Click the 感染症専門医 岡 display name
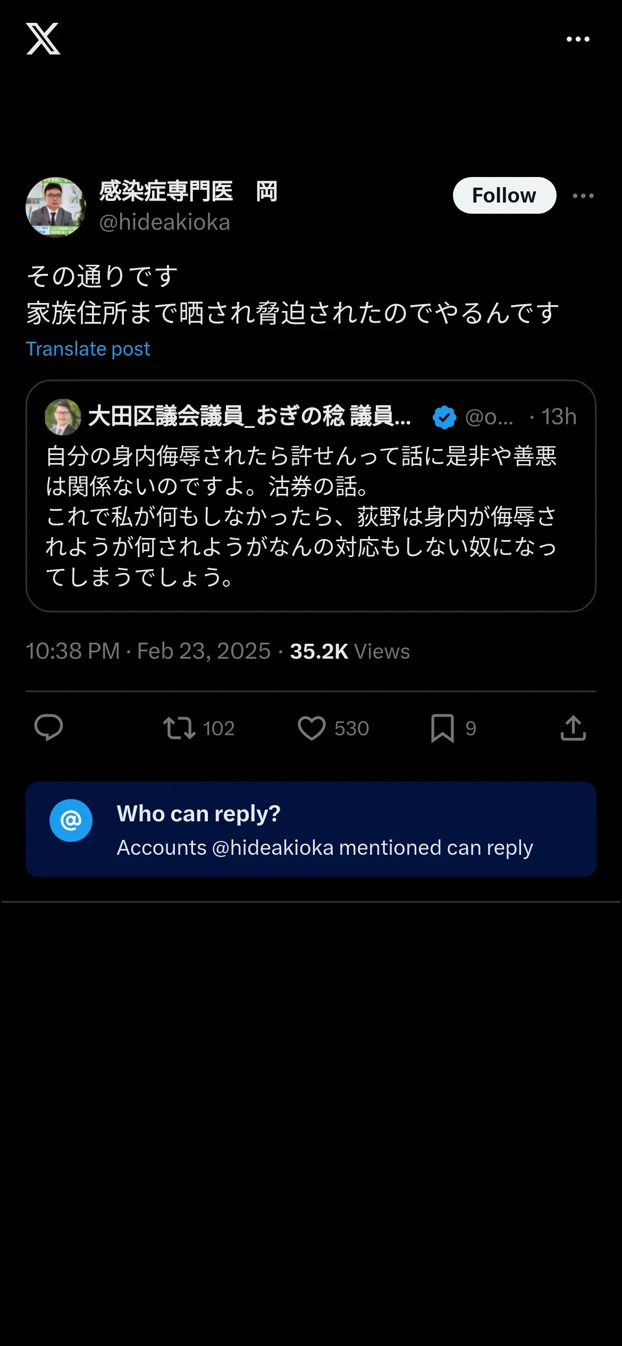 pos(188,191)
